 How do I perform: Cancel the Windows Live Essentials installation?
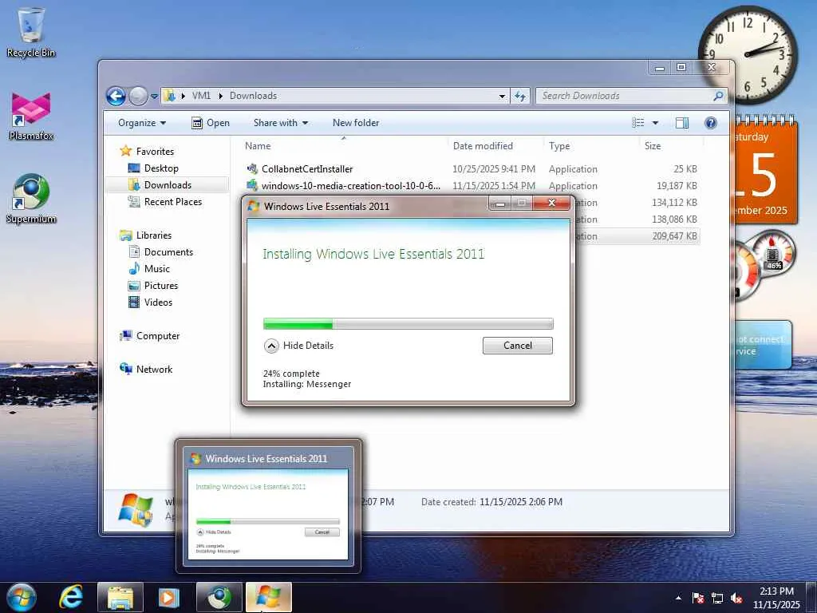[517, 346]
